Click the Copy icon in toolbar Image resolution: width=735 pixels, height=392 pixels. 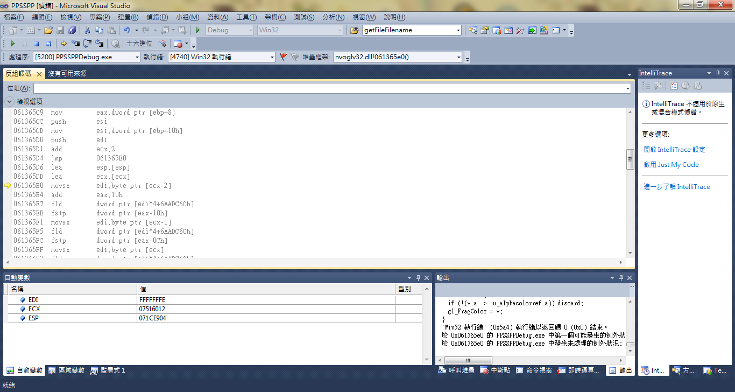click(x=100, y=30)
